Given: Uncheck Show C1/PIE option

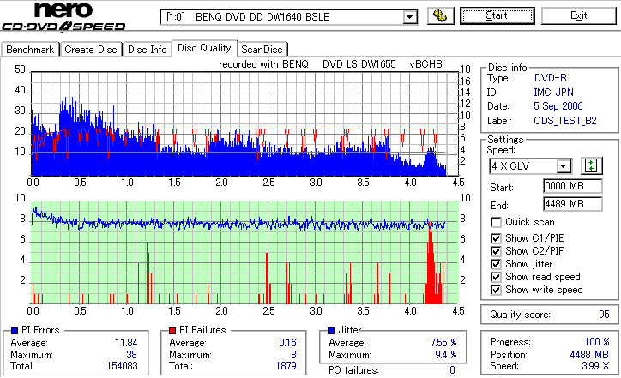Looking at the screenshot, I should pos(496,238).
